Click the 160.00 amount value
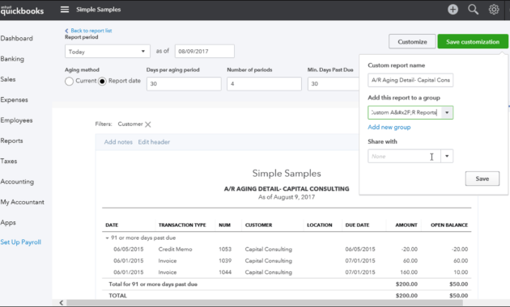 click(409, 272)
